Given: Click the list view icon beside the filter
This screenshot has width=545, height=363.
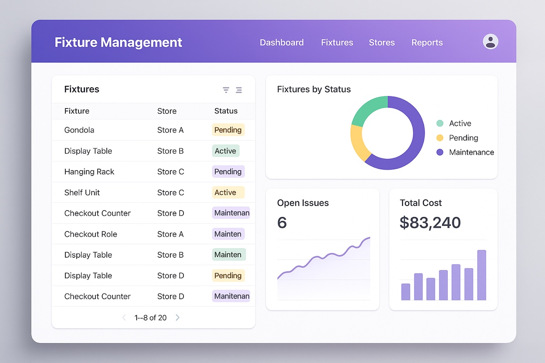Looking at the screenshot, I should tap(239, 90).
